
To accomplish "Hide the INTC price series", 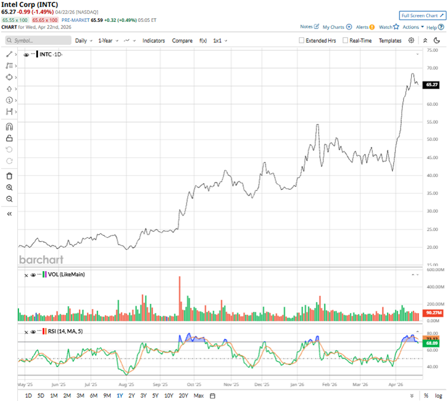I will [x=26, y=55].
